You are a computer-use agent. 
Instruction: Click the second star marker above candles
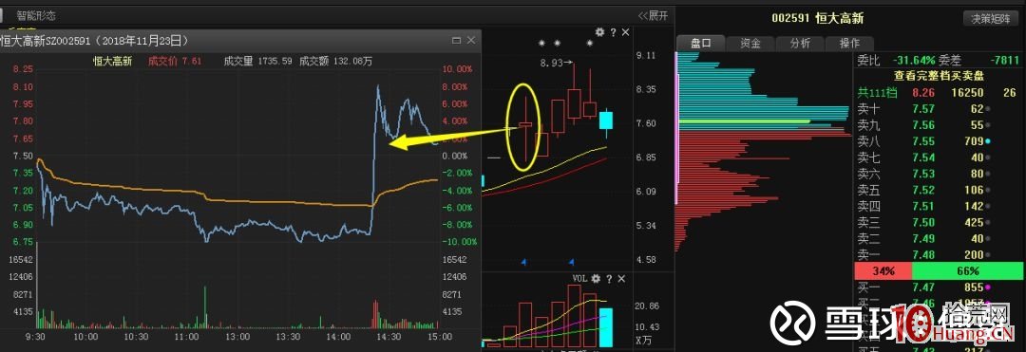(558, 43)
